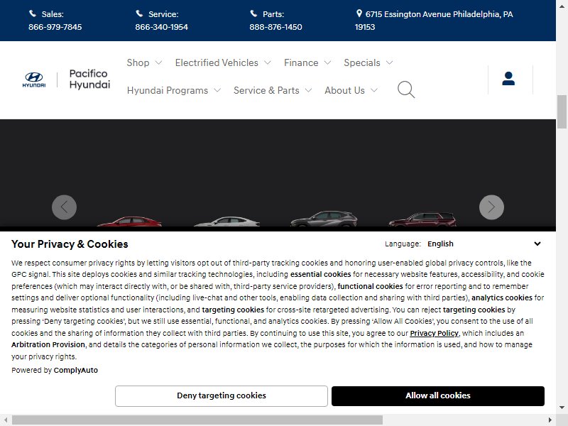The height and width of the screenshot is (426, 568).
Task: Click the 'Arbitration Provision' bold text
Action: point(48,344)
